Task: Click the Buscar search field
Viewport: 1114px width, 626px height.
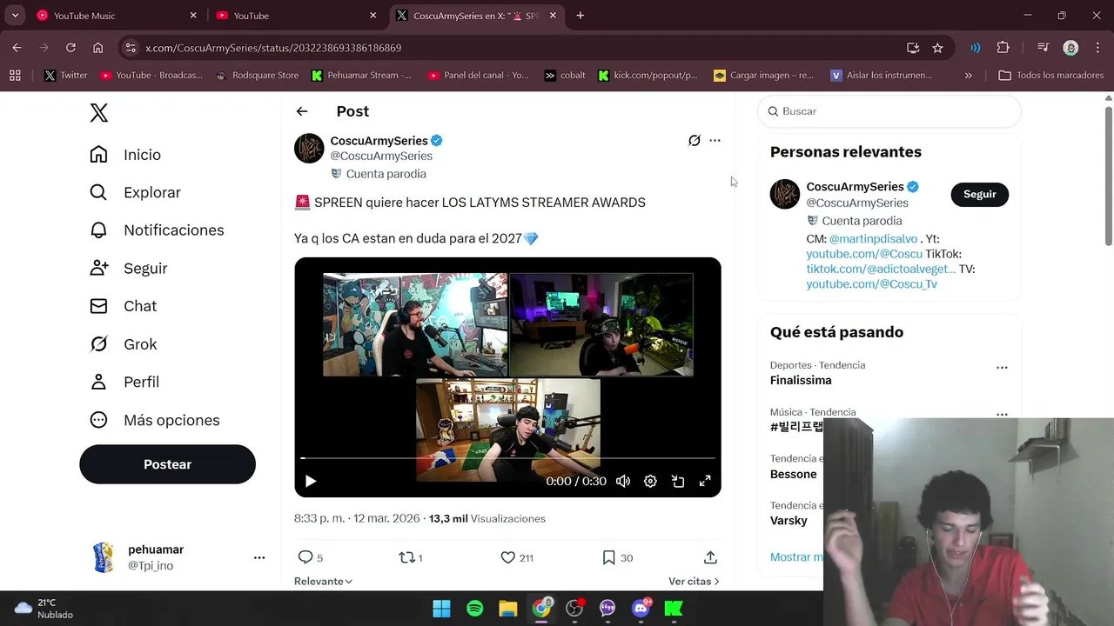Action: pyautogui.click(x=889, y=111)
